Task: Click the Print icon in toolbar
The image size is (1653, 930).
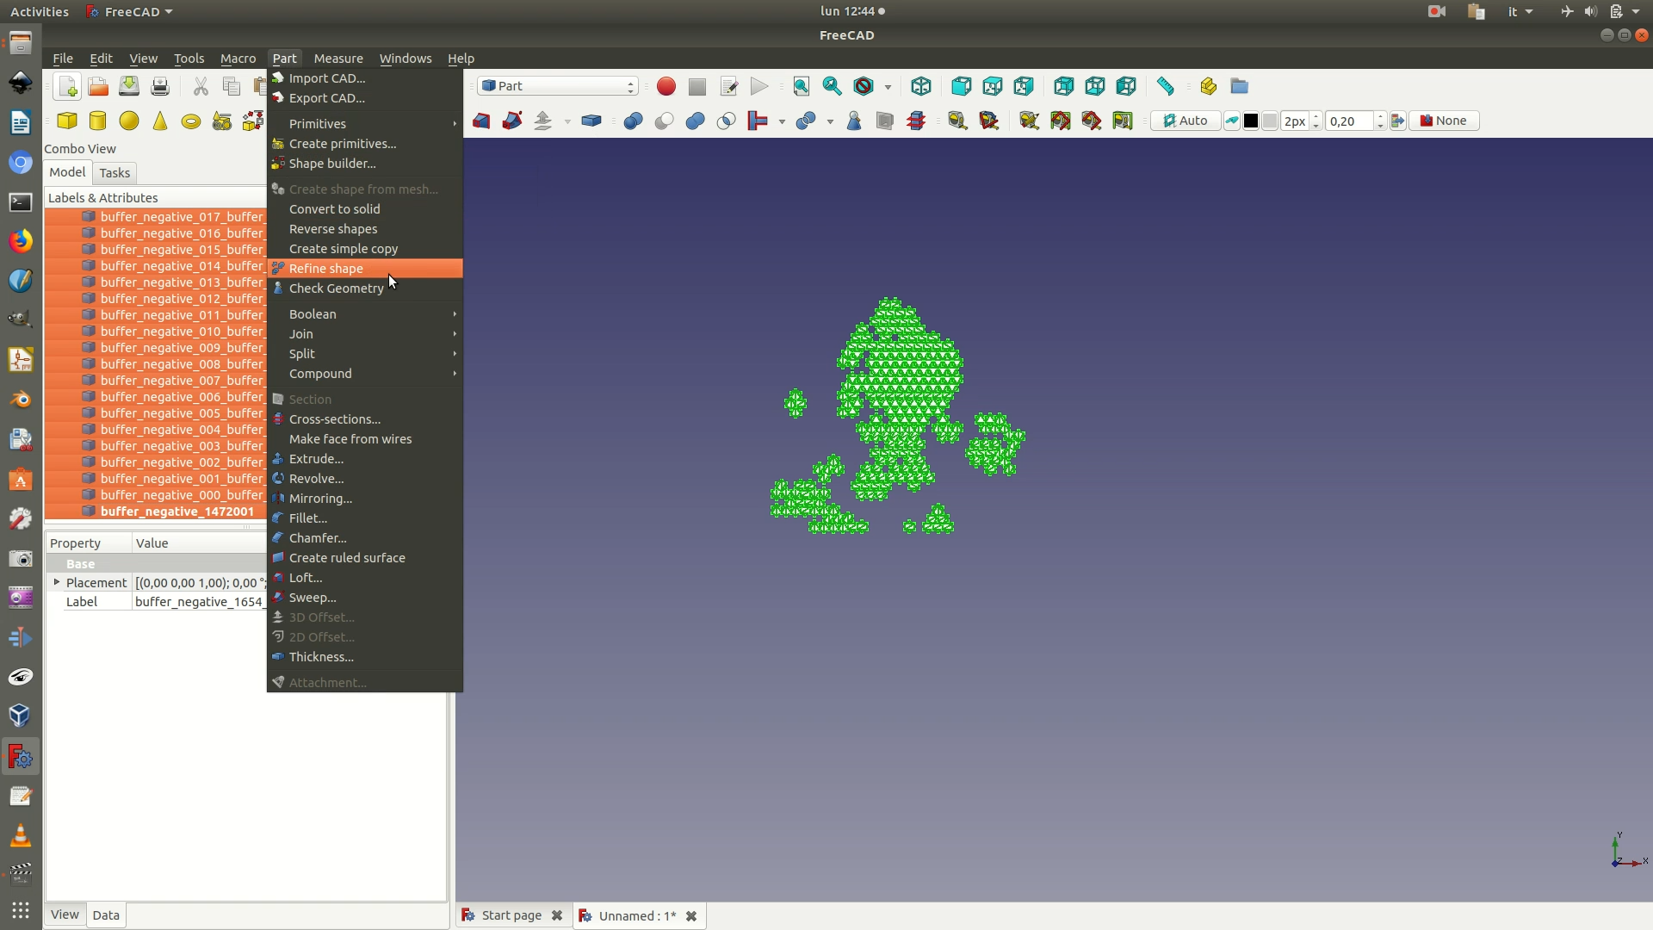Action: (160, 86)
